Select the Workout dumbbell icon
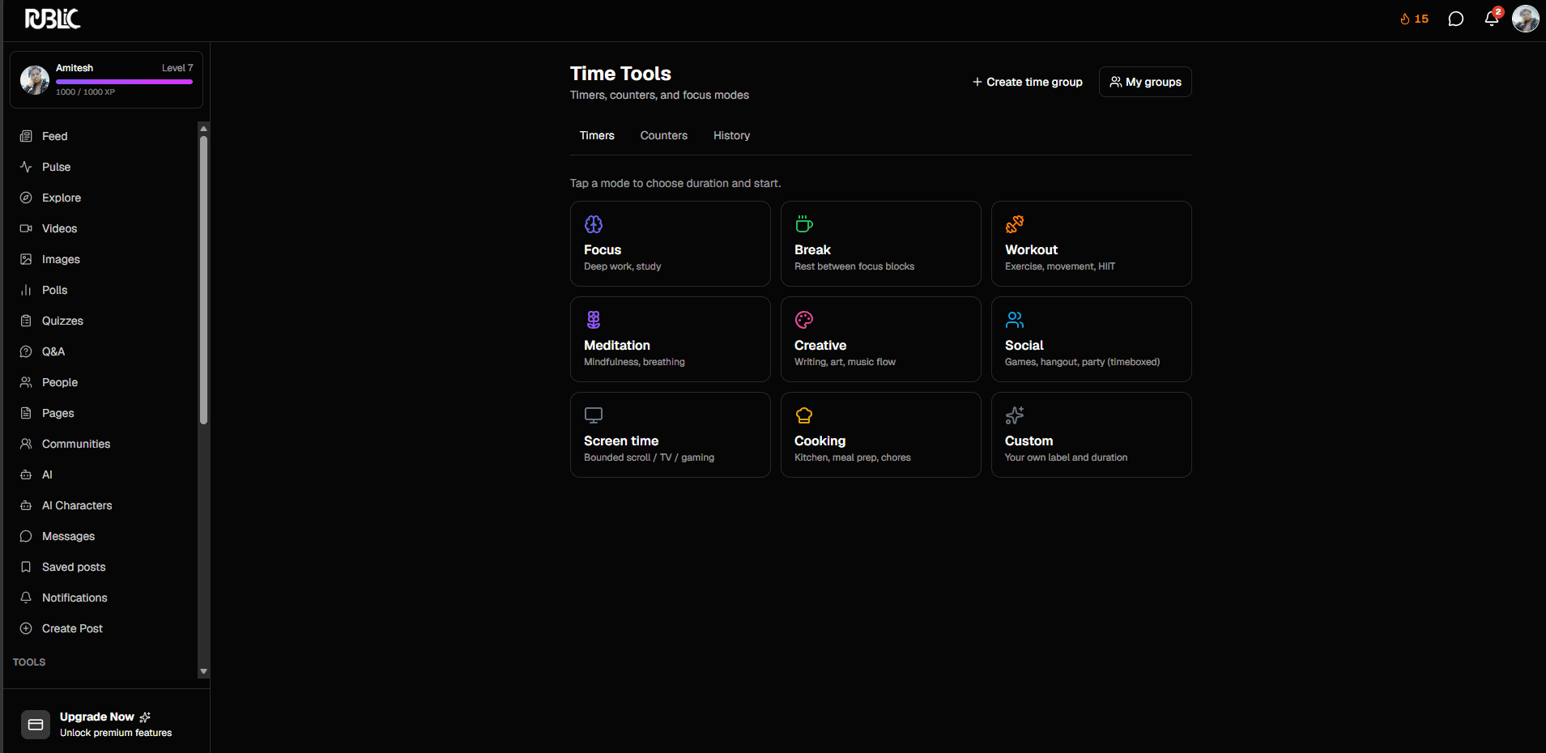 point(1015,224)
